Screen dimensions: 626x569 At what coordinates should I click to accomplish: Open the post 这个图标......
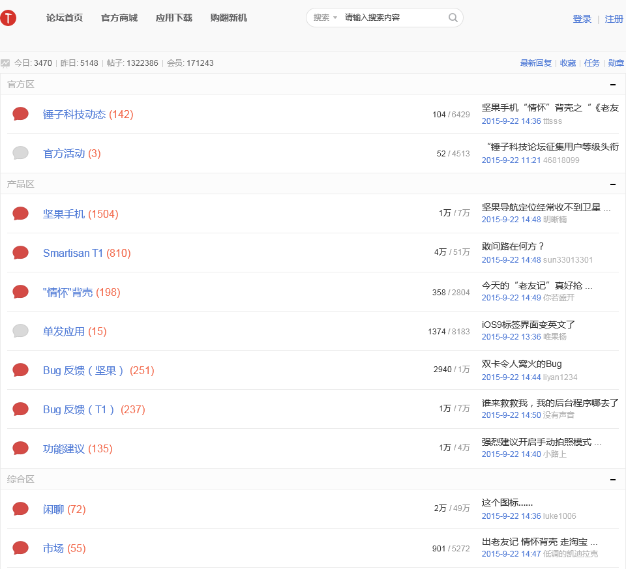coord(507,503)
